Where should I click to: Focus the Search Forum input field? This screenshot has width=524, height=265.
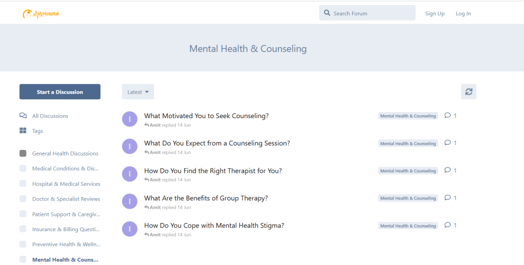[372, 13]
